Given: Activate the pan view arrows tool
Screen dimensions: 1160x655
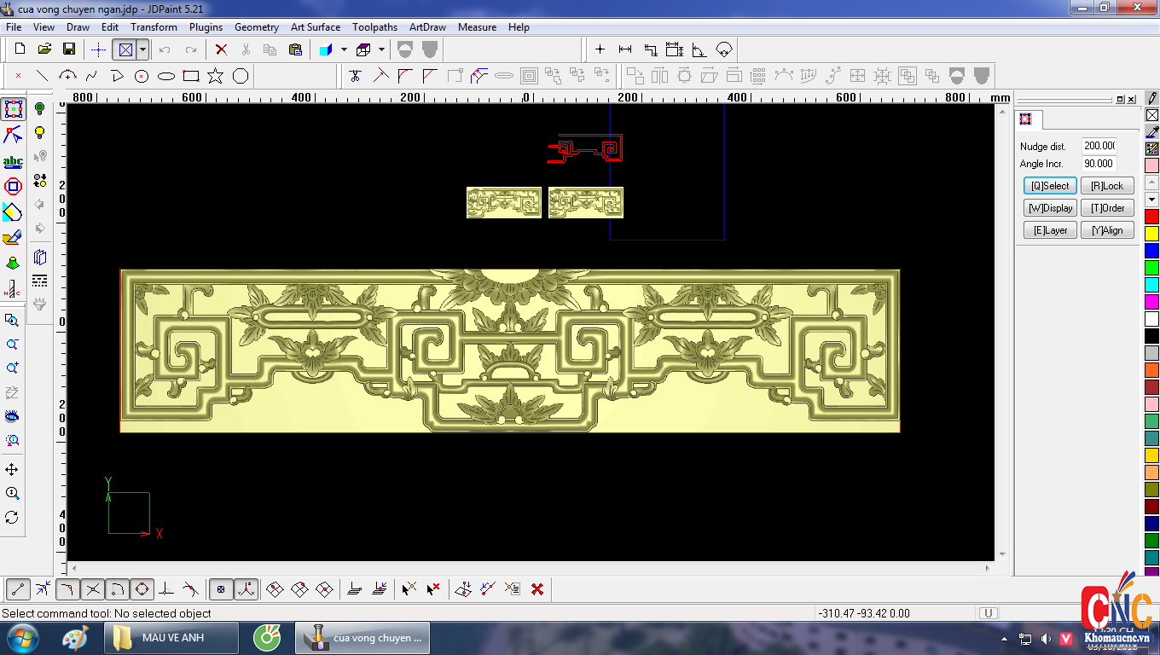Looking at the screenshot, I should coord(12,470).
